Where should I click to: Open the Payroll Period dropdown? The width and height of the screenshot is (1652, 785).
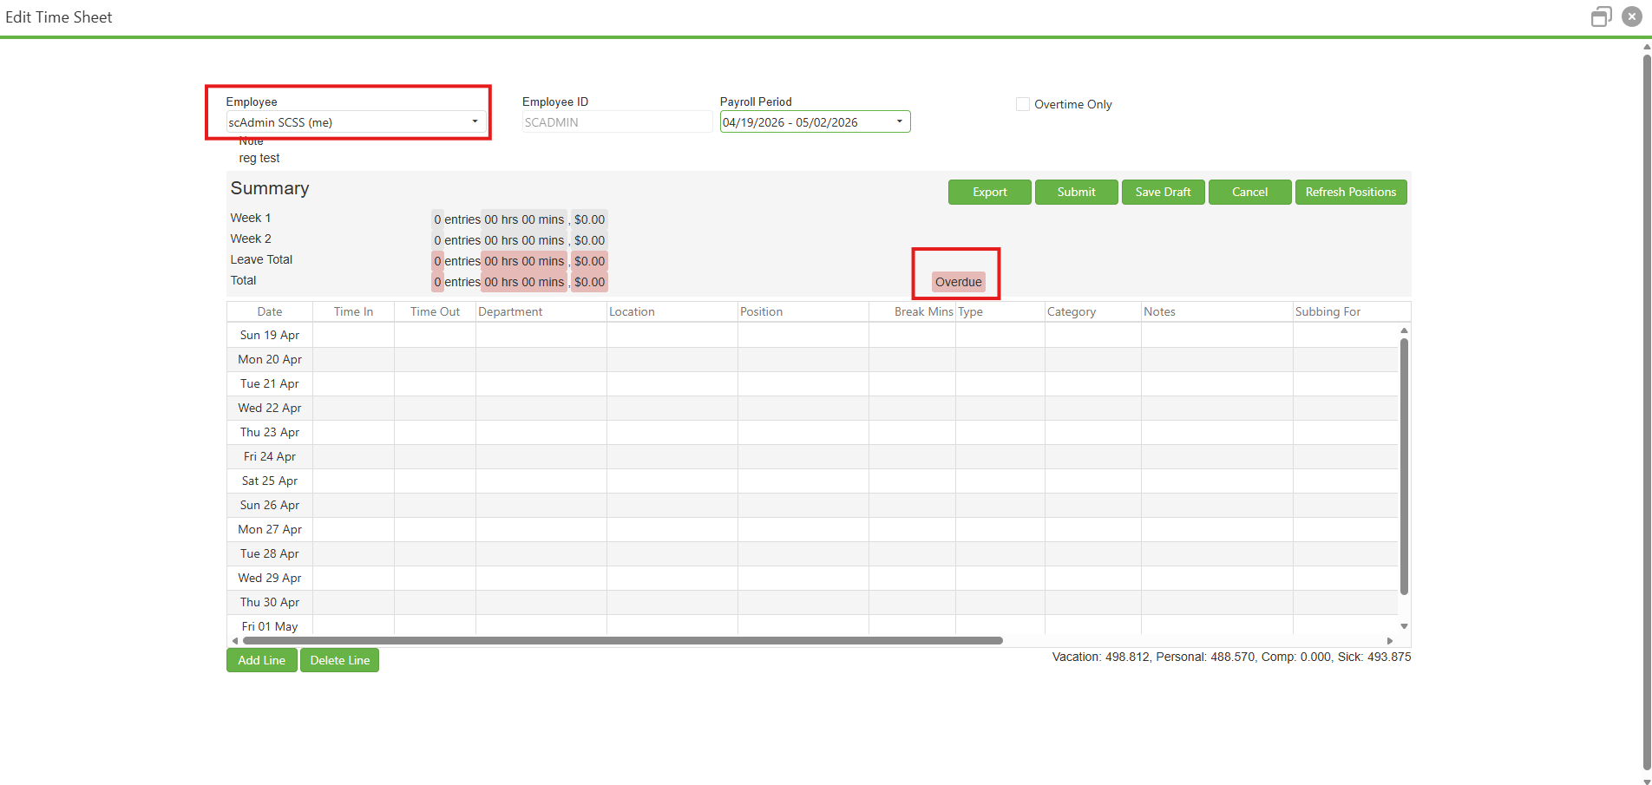pyautogui.click(x=815, y=122)
